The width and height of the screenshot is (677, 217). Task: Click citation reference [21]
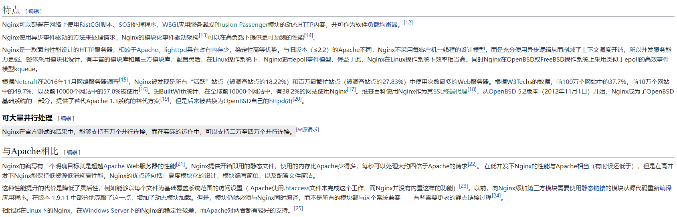coord(181,164)
